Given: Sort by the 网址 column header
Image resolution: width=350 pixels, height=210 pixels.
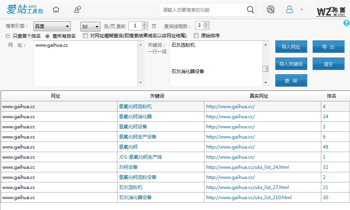Looking at the screenshot, I should click(x=59, y=96).
